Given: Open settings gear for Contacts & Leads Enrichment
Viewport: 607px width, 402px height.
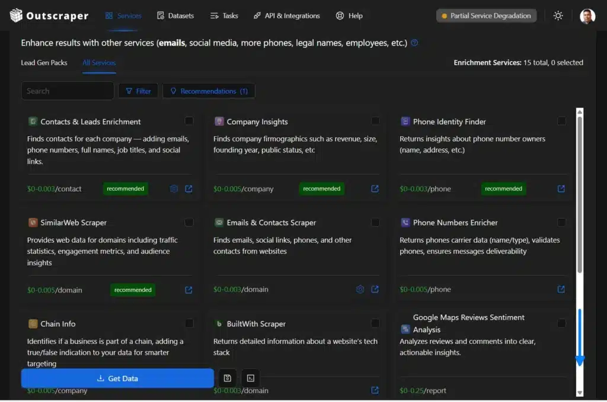Looking at the screenshot, I should [x=174, y=189].
